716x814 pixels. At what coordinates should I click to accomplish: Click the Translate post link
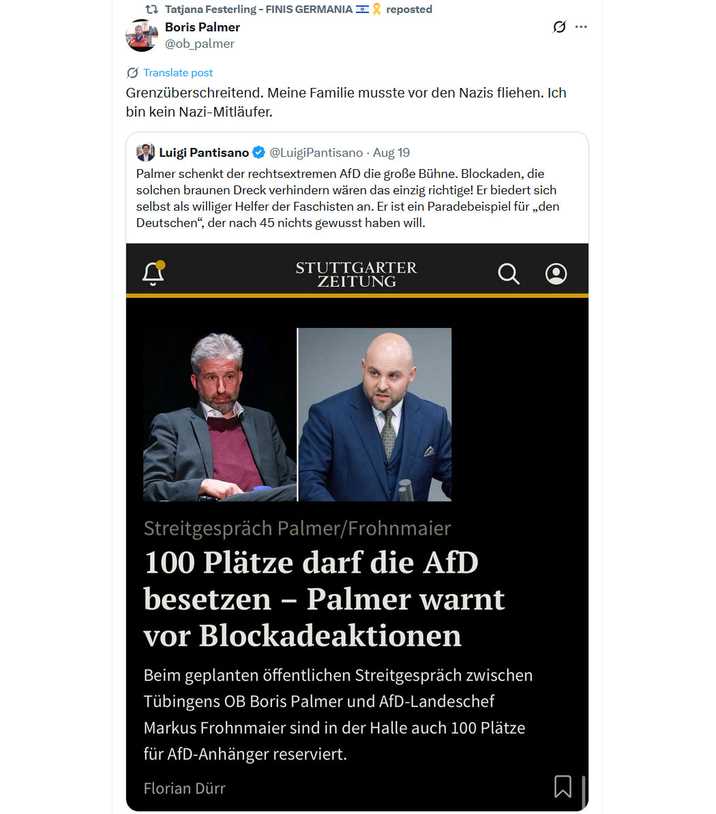(178, 73)
